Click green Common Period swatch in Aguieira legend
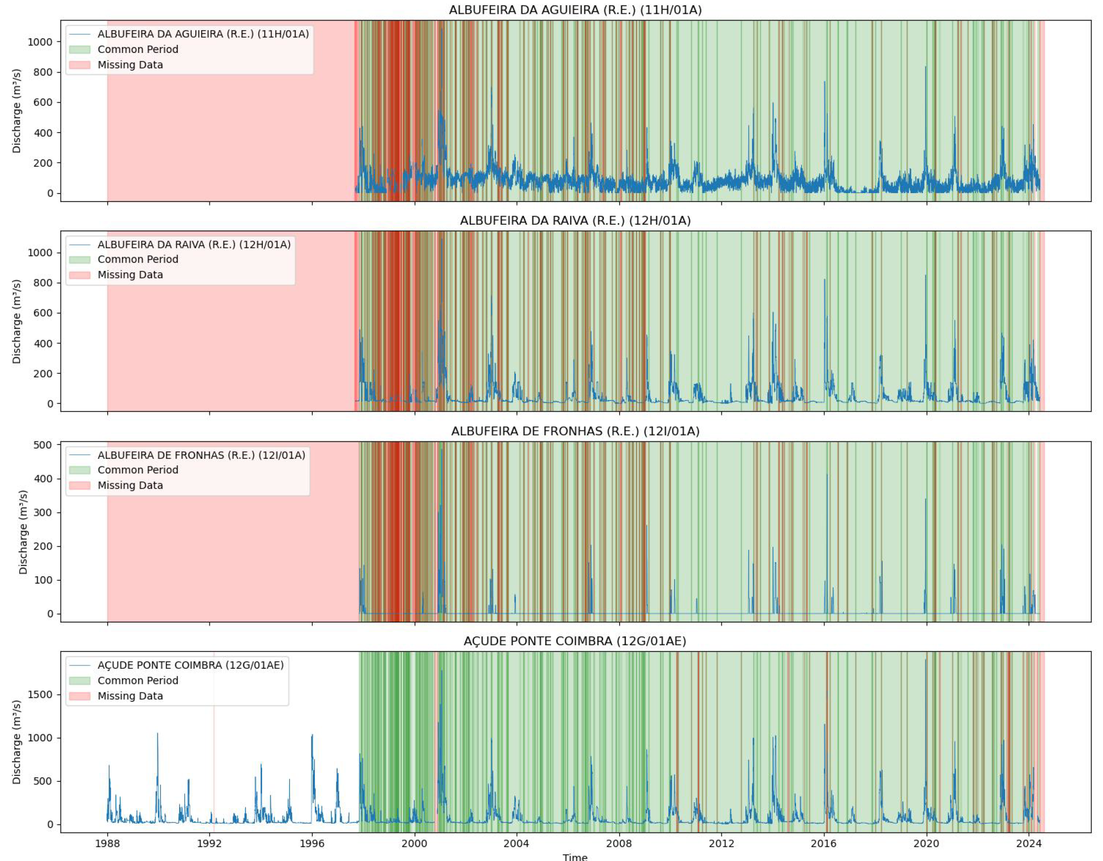The image size is (1103, 861). [80, 49]
